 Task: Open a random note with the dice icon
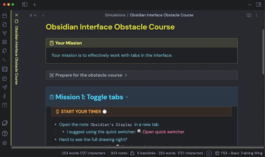pos(4,69)
